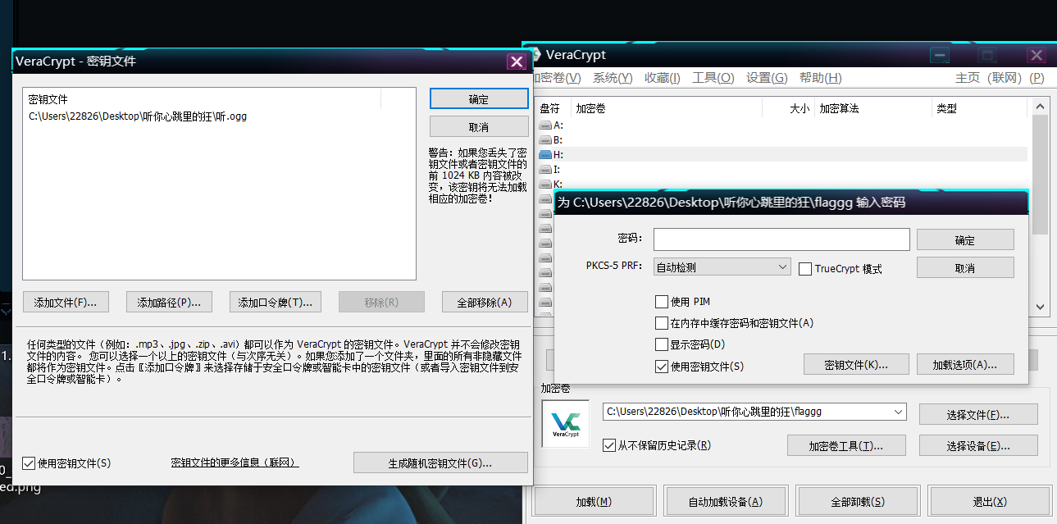Expand the volume path flaggg dropdown
1057x524 pixels.
(898, 411)
